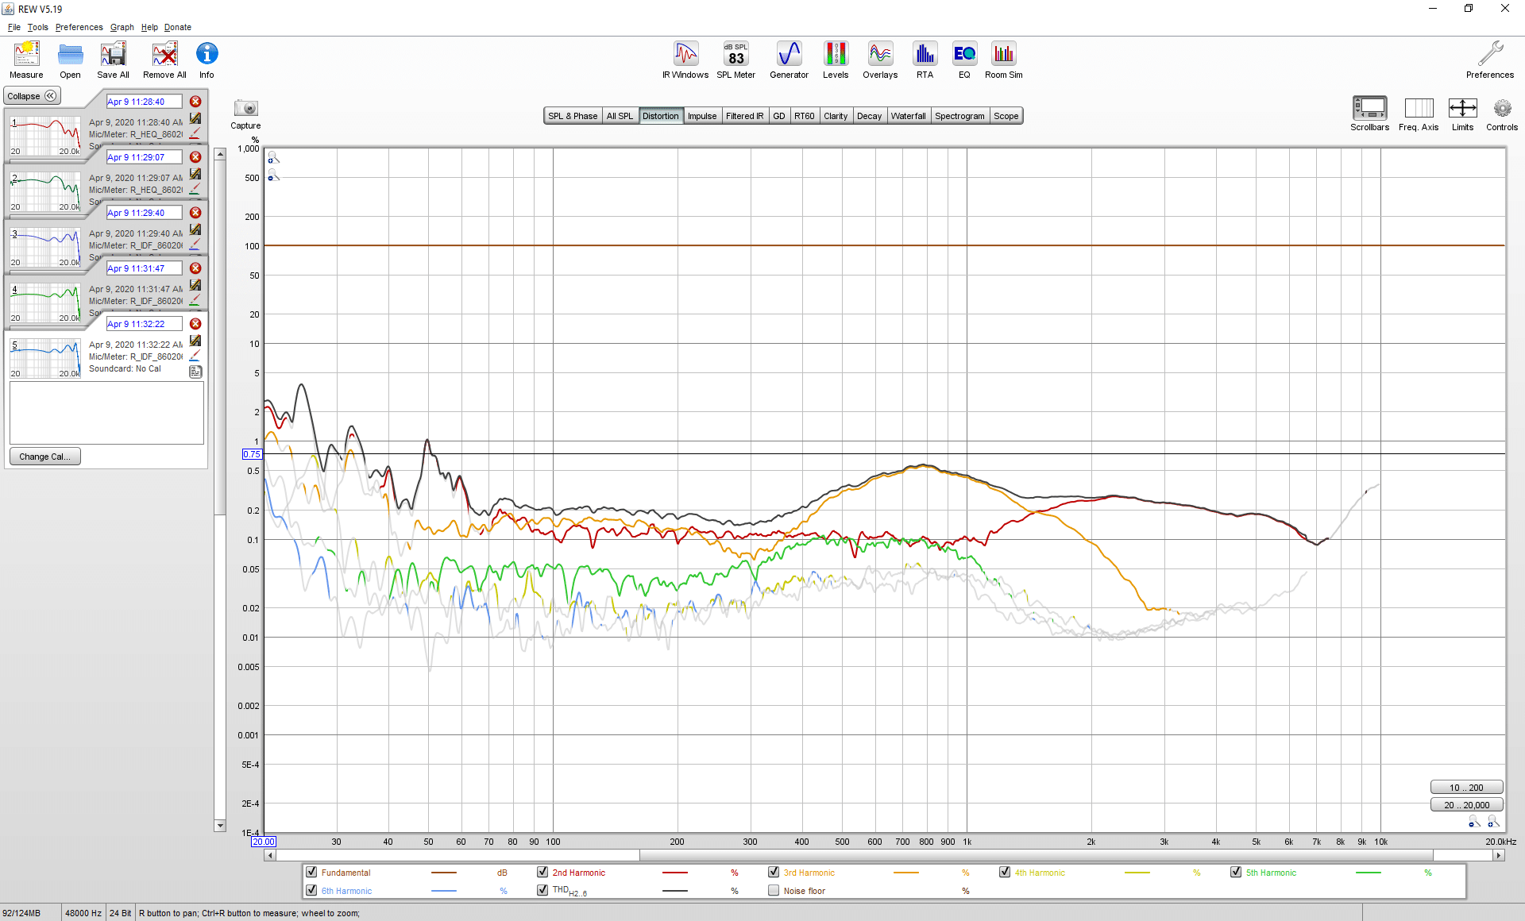Viewport: 1525px width, 921px height.
Task: Open the RTA window
Action: 925,60
